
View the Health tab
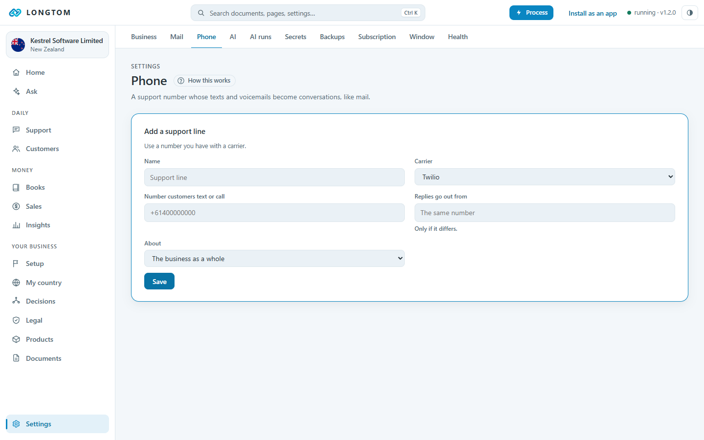tap(458, 37)
